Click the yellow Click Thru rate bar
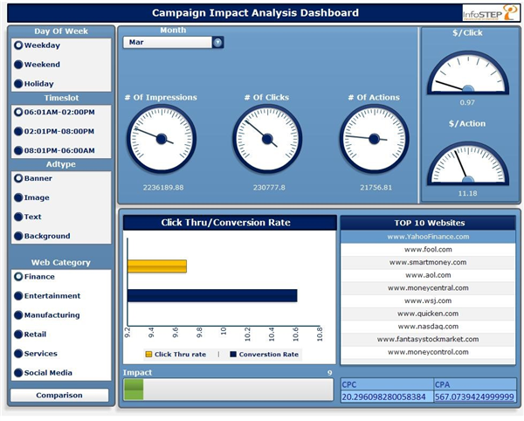 [x=157, y=266]
